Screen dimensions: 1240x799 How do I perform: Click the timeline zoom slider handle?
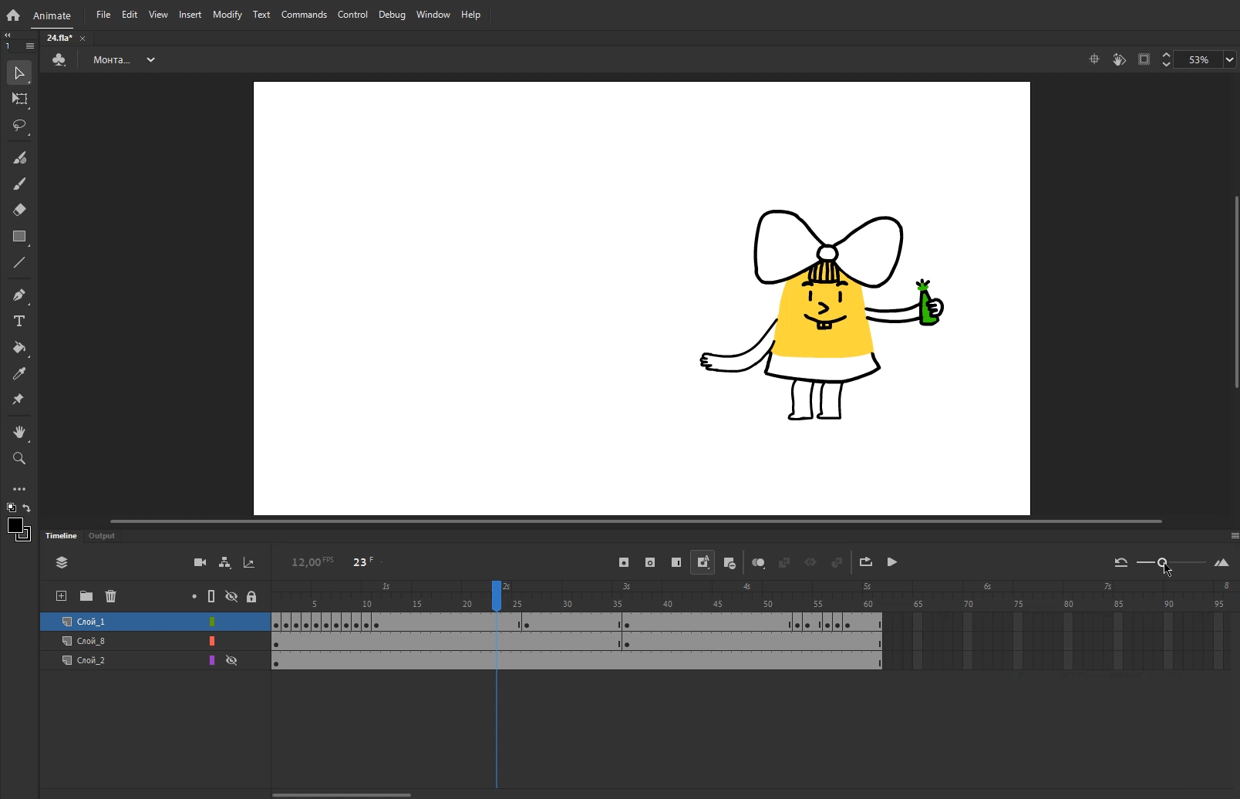1162,562
